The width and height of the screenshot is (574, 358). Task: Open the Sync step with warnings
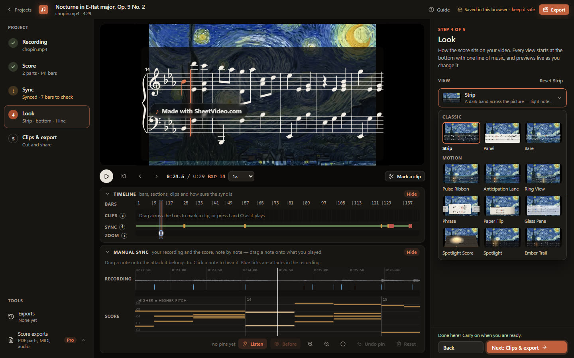[47, 93]
